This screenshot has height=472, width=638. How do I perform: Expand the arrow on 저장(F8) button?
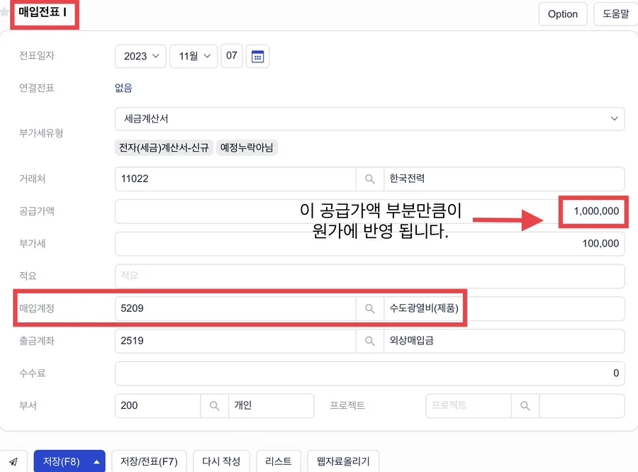pyautogui.click(x=96, y=462)
